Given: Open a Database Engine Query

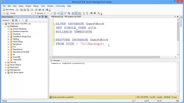Looking at the screenshot, I should click(x=17, y=10).
